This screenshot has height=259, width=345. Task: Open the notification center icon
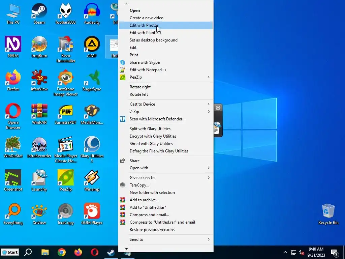pos(335,253)
